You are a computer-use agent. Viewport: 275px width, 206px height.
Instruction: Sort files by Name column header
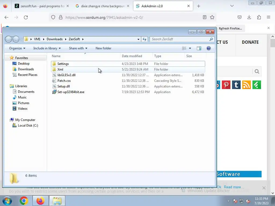(x=85, y=56)
